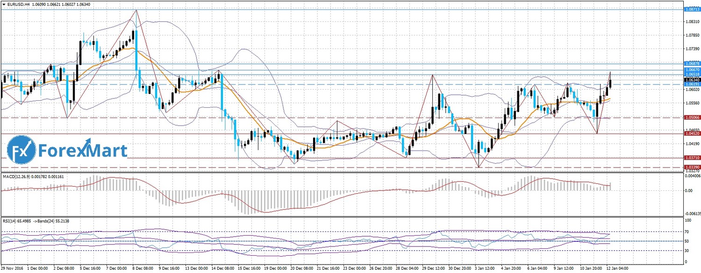Image resolution: width=701 pixels, height=273 pixels.
Task: Click the MACD scale value 0.004006
Action: [692, 176]
